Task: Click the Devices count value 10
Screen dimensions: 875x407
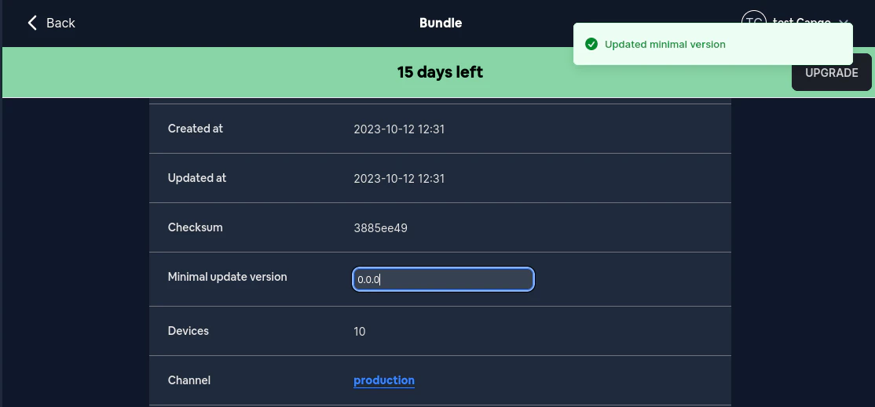Action: [x=360, y=331]
